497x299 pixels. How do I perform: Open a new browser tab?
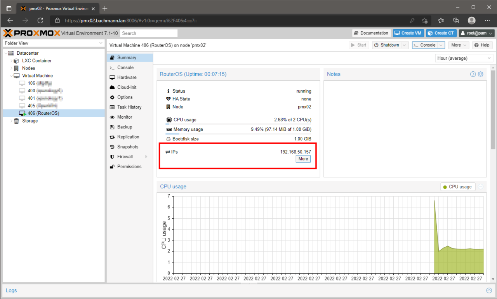[105, 8]
